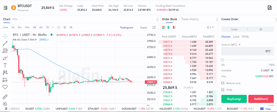
Task: Click the heart favorites icon
Action: [5, 87]
